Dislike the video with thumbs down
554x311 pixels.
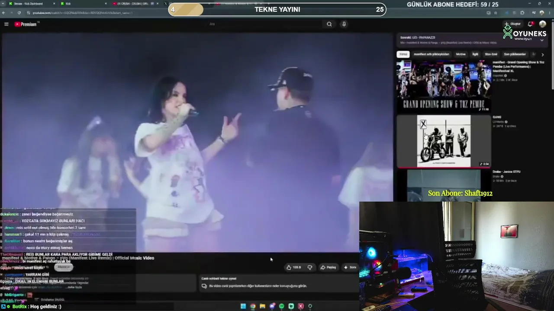point(310,267)
